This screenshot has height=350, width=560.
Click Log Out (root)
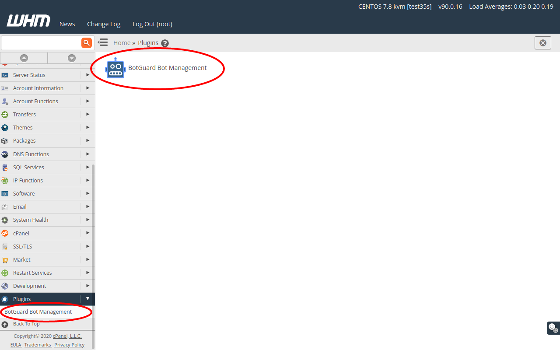tap(152, 24)
